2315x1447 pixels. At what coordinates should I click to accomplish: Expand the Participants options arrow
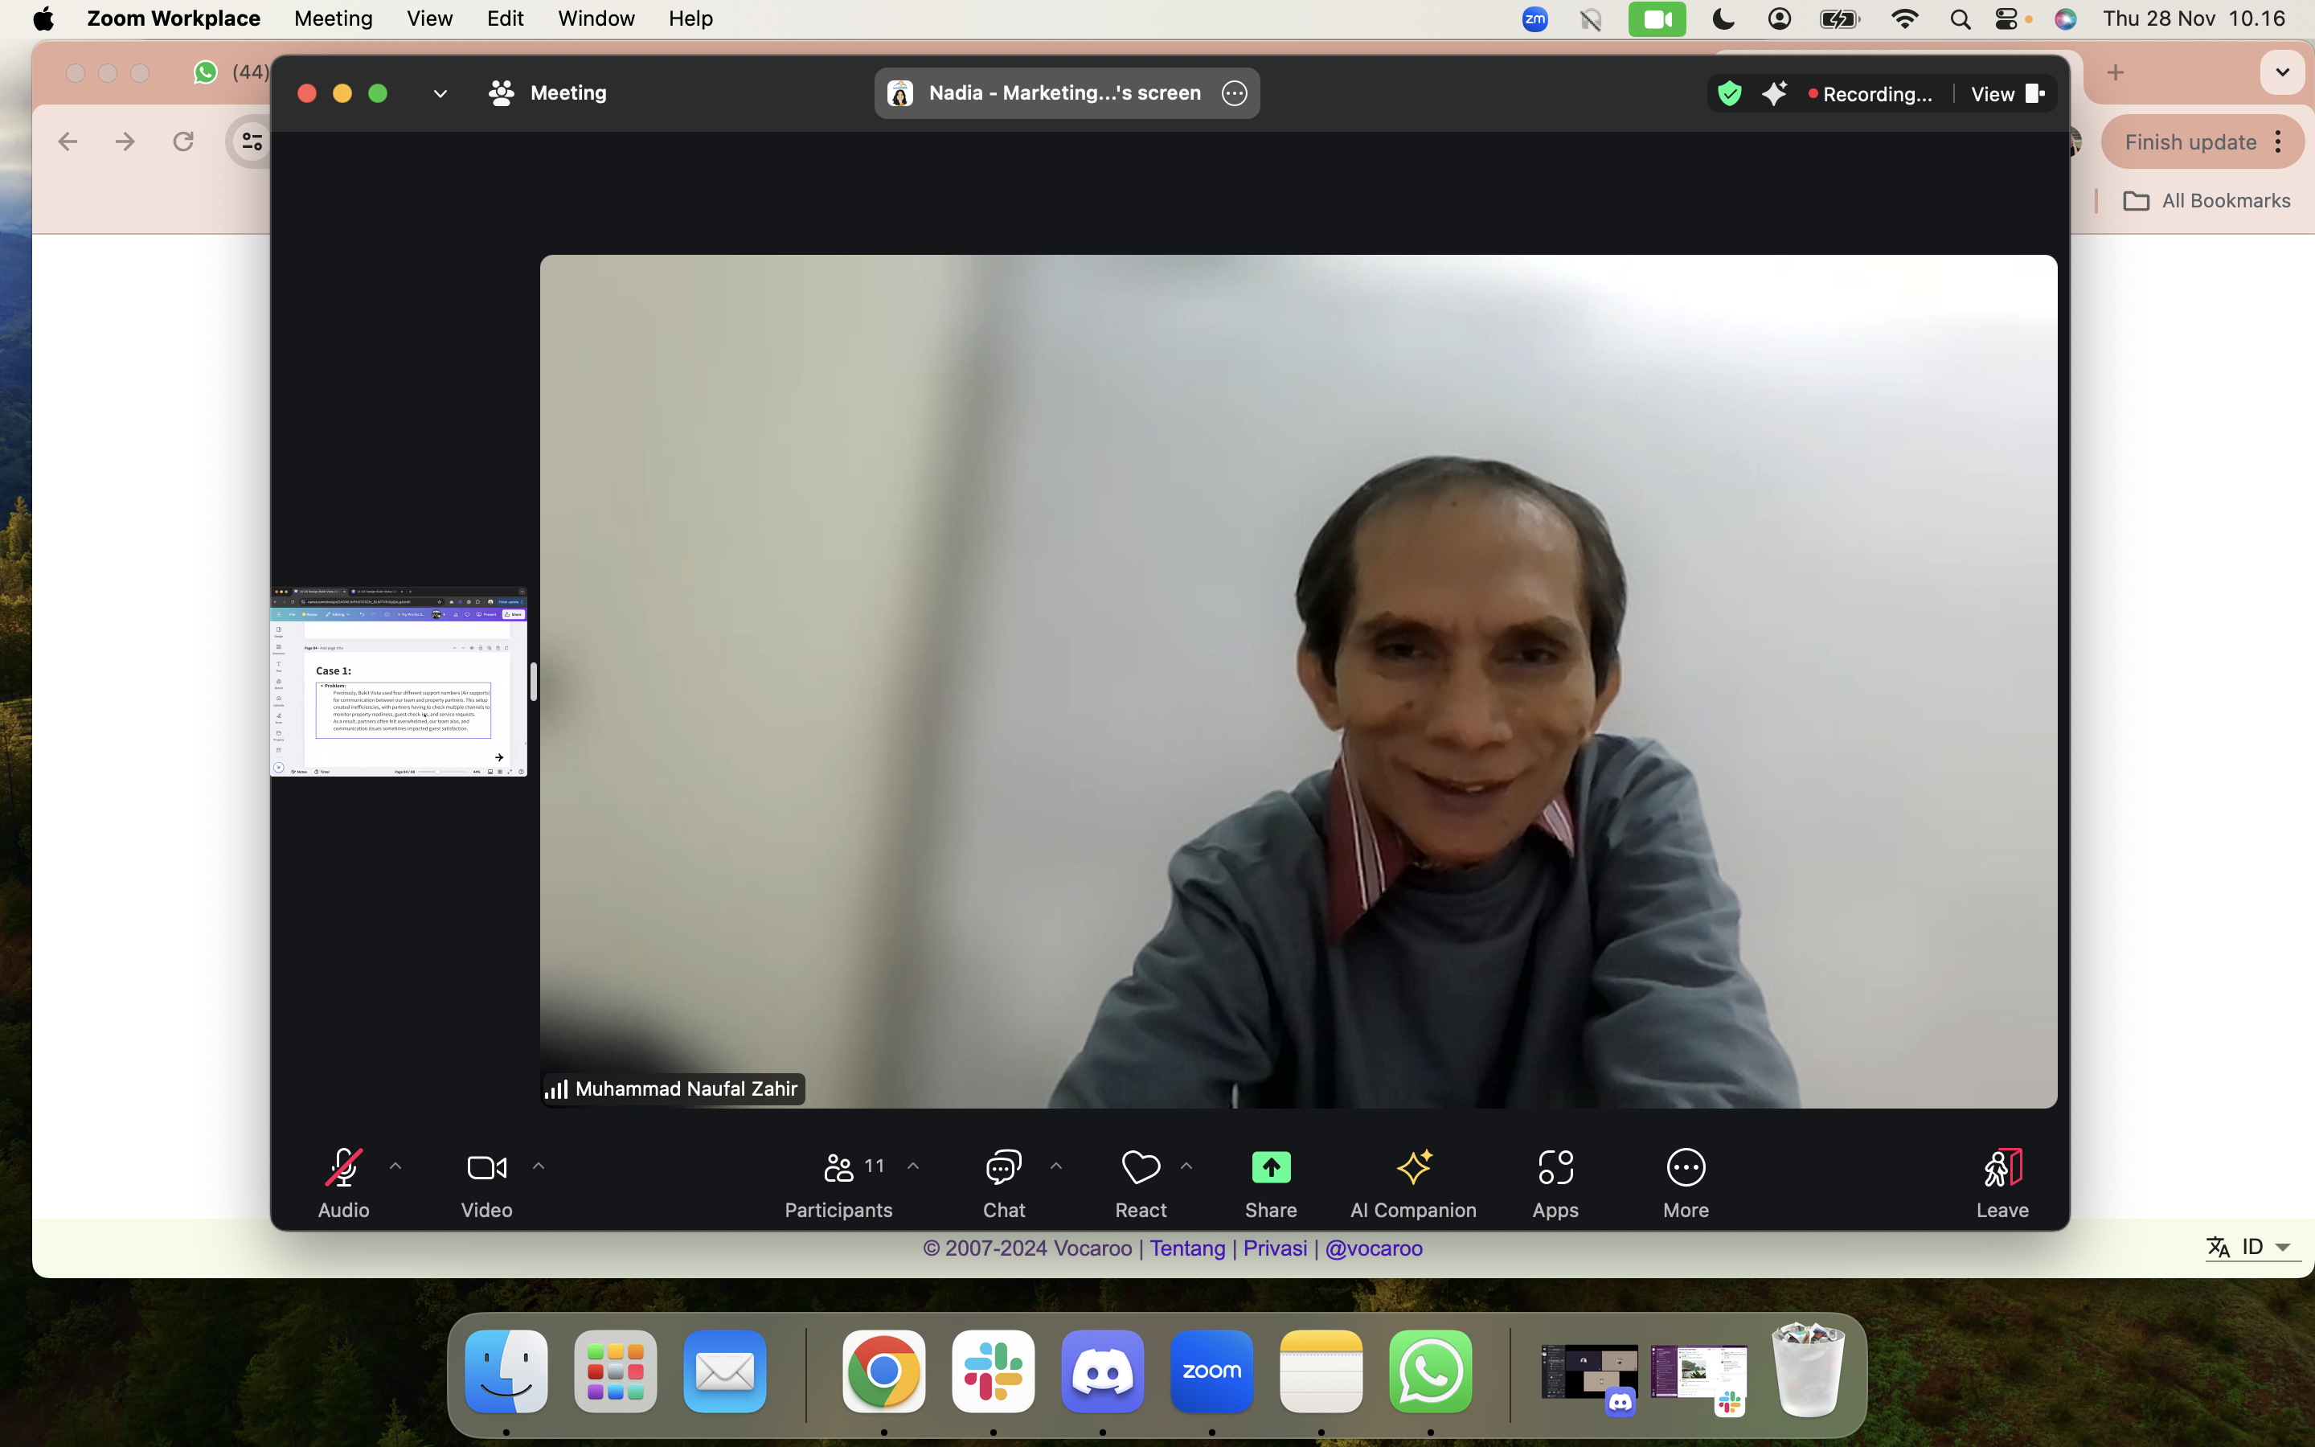(x=912, y=1166)
